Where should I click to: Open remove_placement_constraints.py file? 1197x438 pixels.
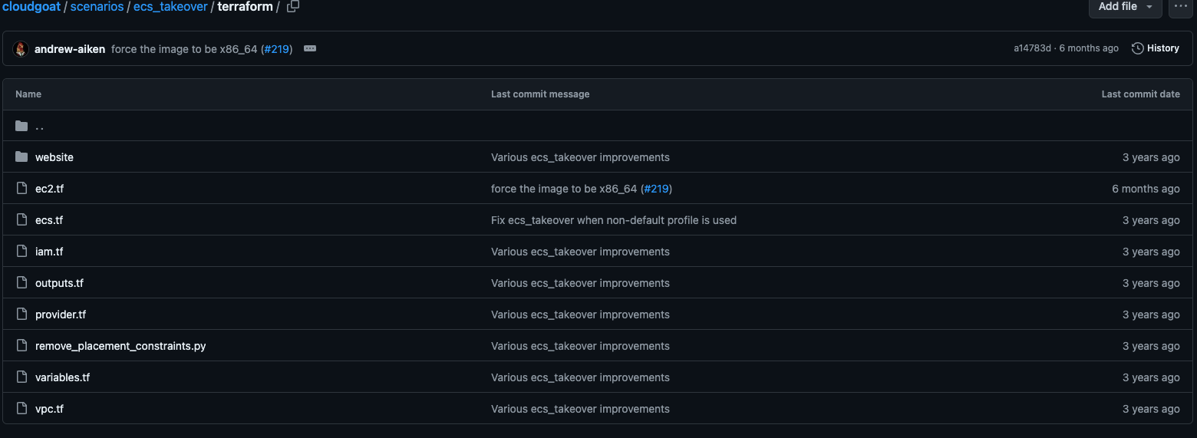pos(120,346)
